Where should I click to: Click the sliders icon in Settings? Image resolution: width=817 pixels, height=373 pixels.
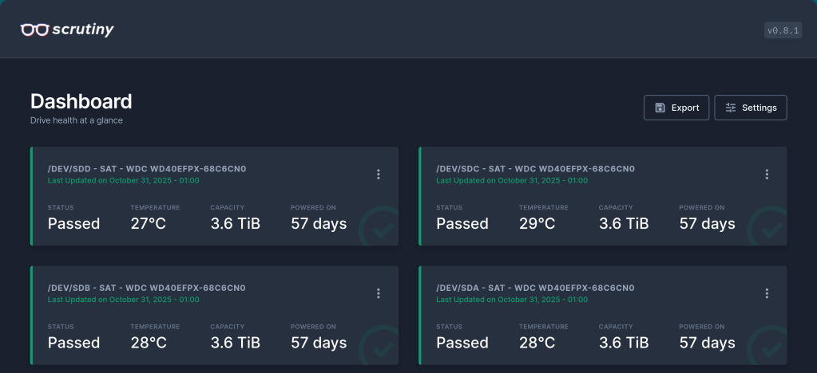[730, 108]
